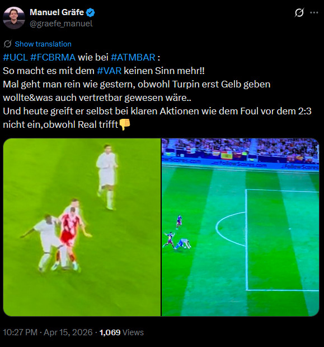Open the #VAR hashtag
This screenshot has height=347, width=324.
(109, 71)
